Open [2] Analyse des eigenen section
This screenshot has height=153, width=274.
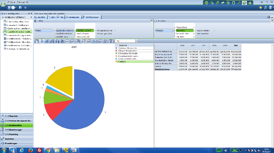point(17,121)
